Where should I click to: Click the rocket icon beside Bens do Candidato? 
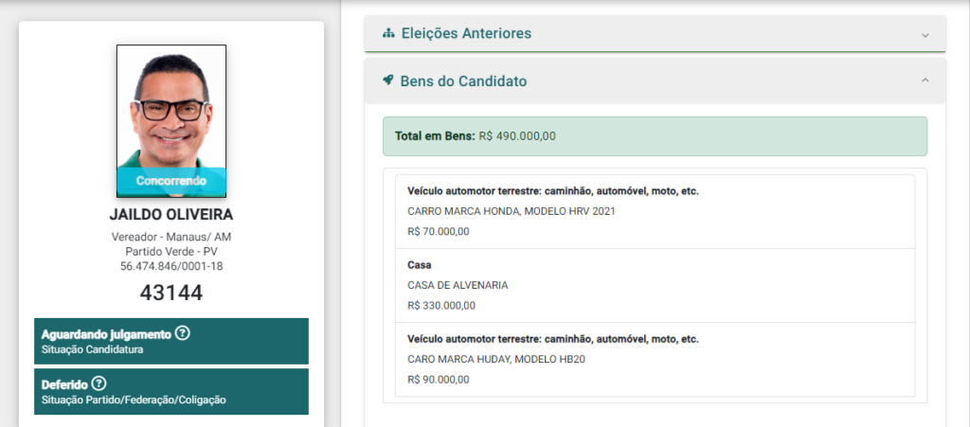pos(388,81)
